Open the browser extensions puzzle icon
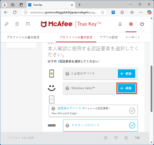 point(122,12)
